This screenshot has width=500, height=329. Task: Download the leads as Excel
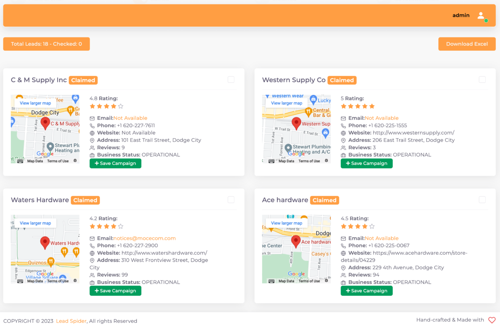[467, 44]
